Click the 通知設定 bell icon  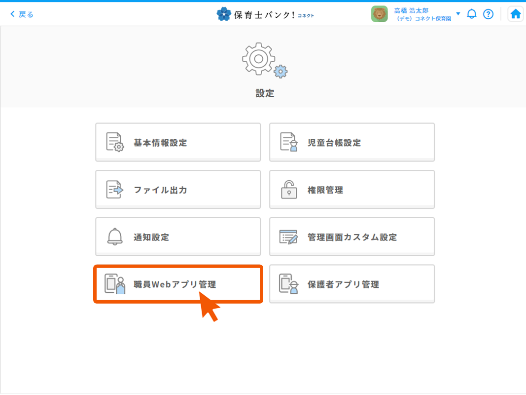point(114,237)
